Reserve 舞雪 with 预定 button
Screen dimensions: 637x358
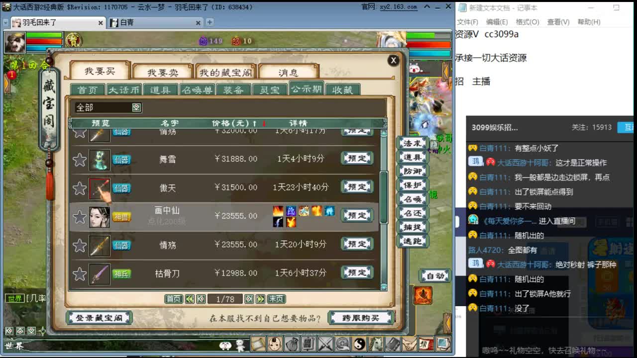pos(357,159)
